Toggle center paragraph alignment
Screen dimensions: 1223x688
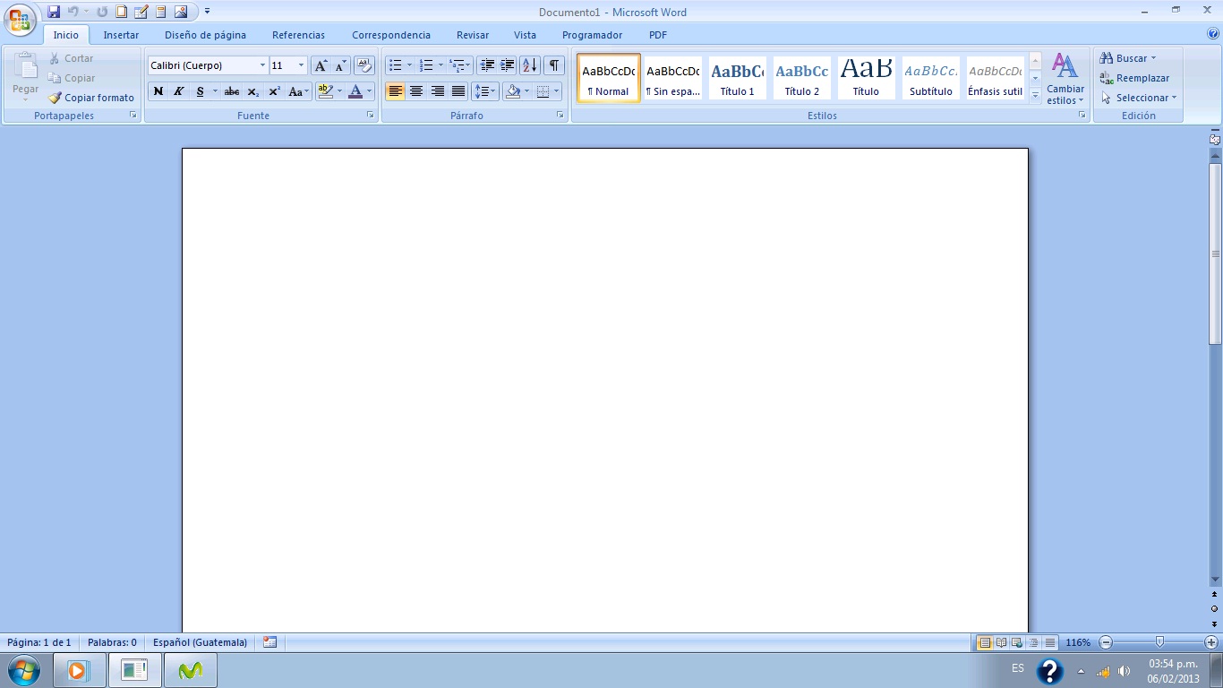pyautogui.click(x=416, y=91)
